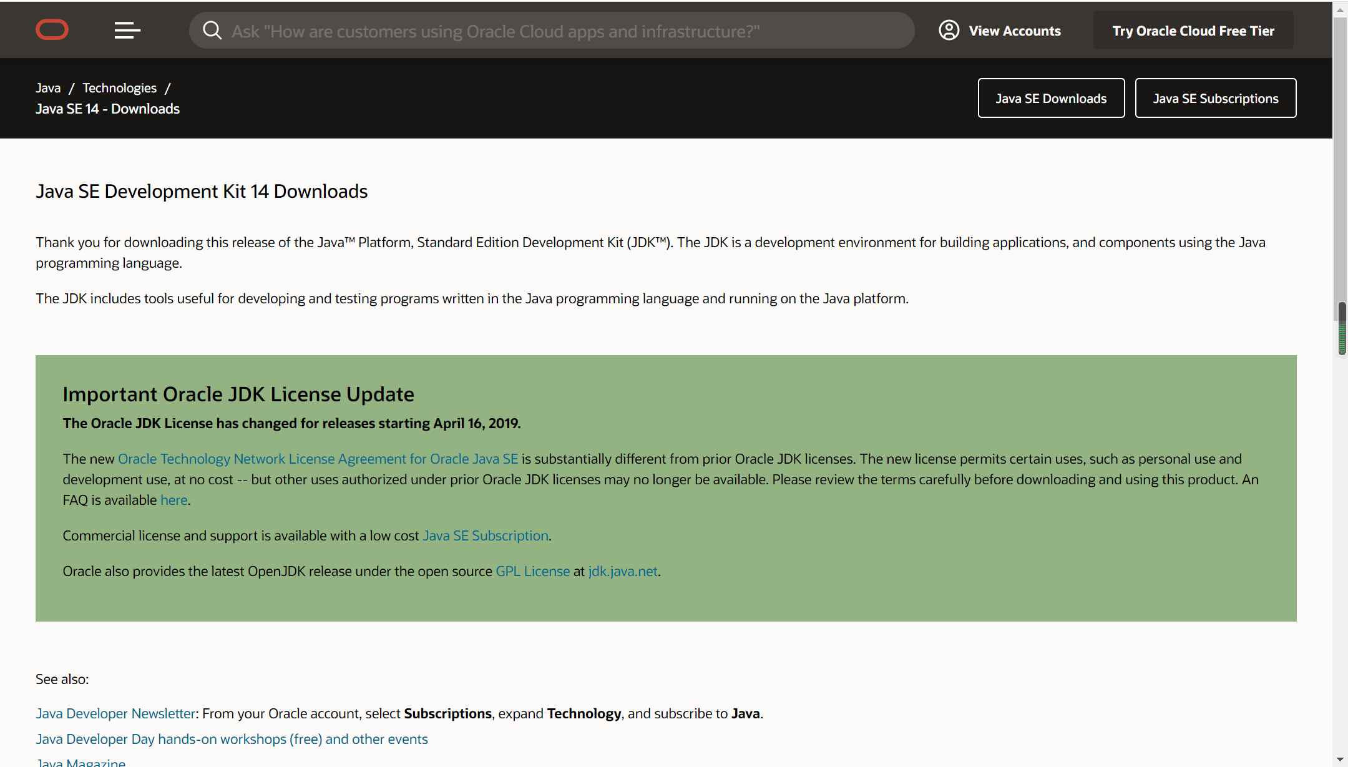Click inside the Ask search field

pos(549,30)
